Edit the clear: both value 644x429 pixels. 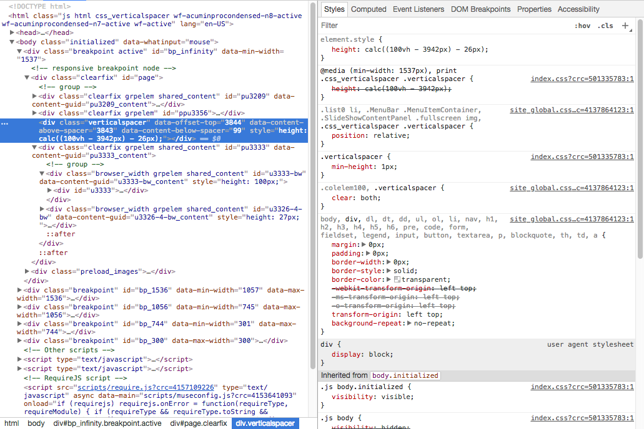[x=369, y=198]
